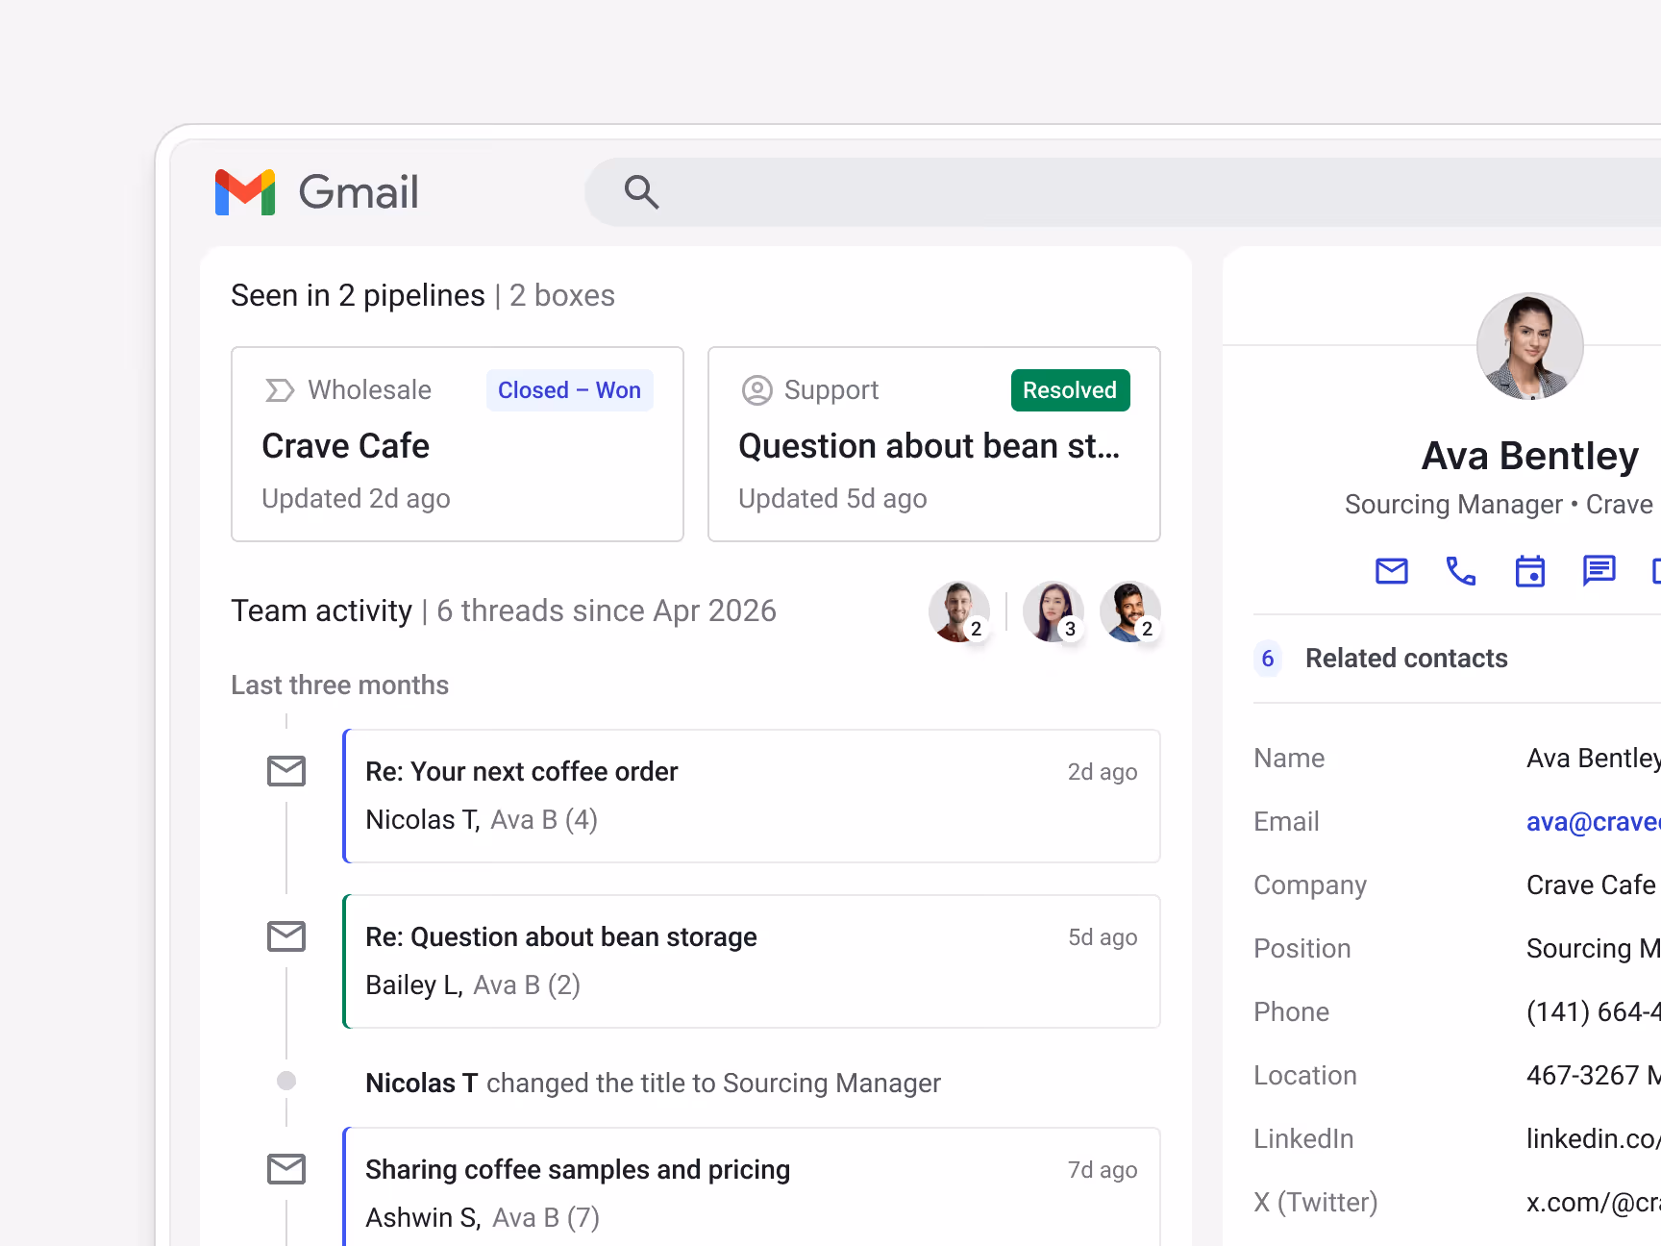Click the 6 related contacts count badge

(1268, 659)
